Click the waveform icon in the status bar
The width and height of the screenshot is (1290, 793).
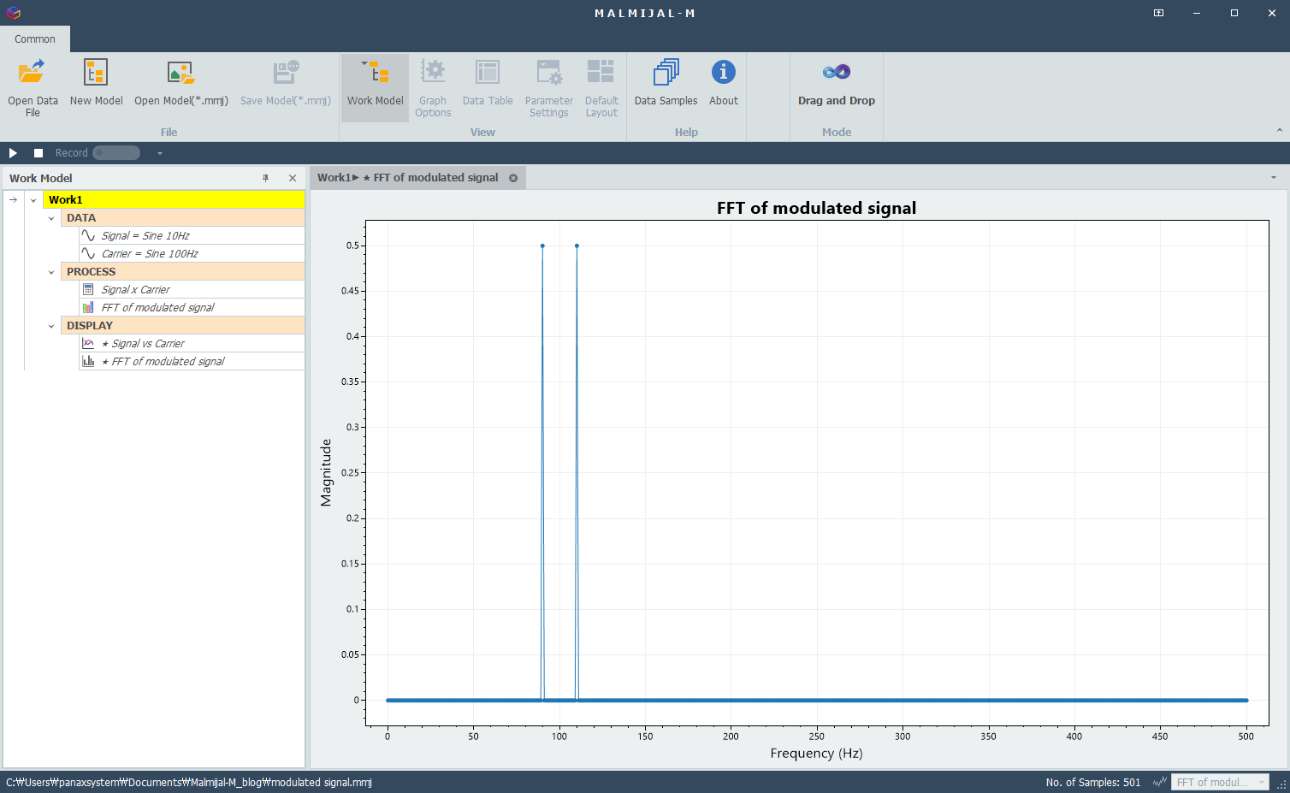pos(1159,782)
